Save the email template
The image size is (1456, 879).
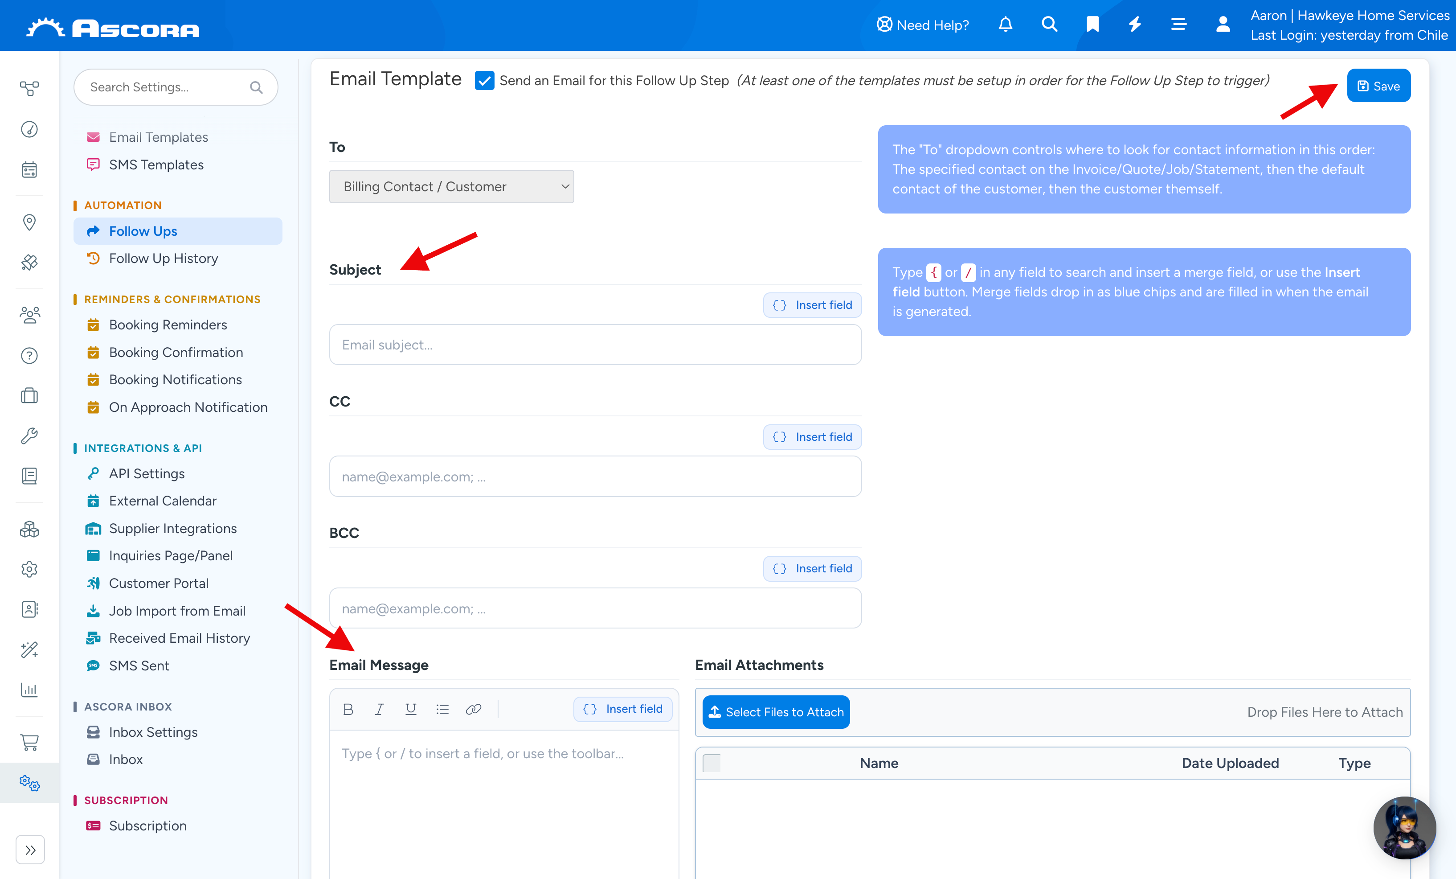(1378, 86)
